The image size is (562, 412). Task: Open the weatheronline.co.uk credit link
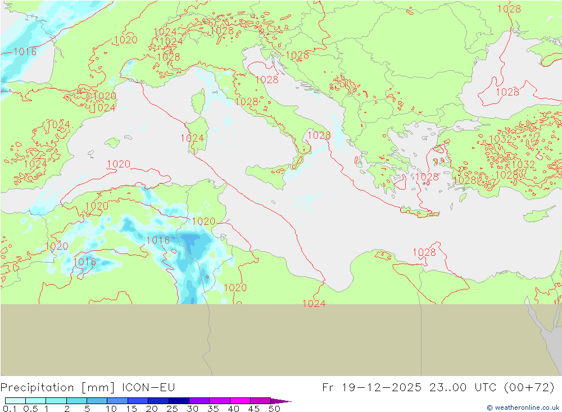click(523, 408)
